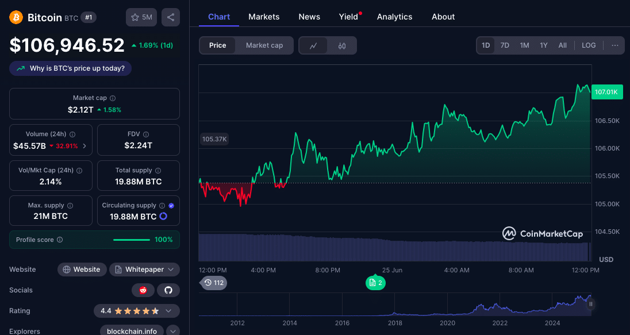Open the blockchain.info explorer link
630x335 pixels.
(132, 332)
